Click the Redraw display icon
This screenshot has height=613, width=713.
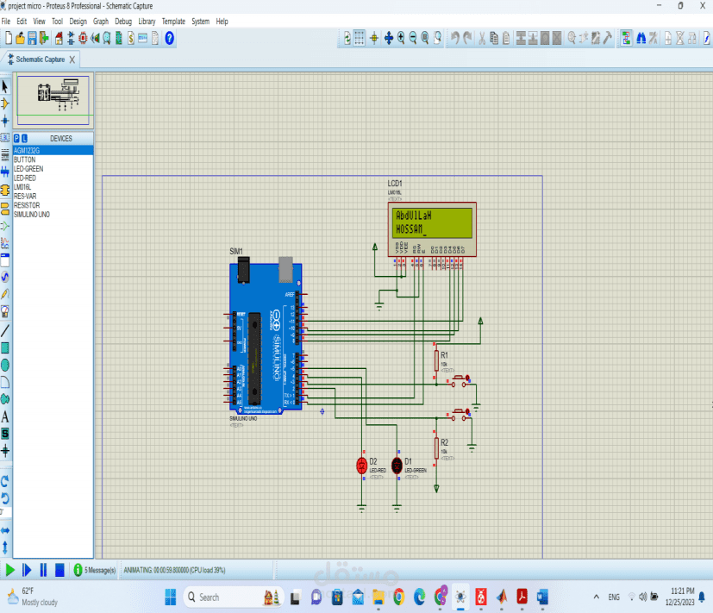pyautogui.click(x=347, y=38)
